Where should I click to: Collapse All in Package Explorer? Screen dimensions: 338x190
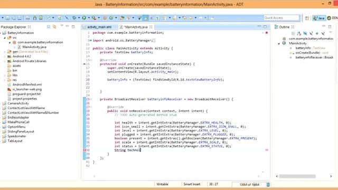point(49,27)
